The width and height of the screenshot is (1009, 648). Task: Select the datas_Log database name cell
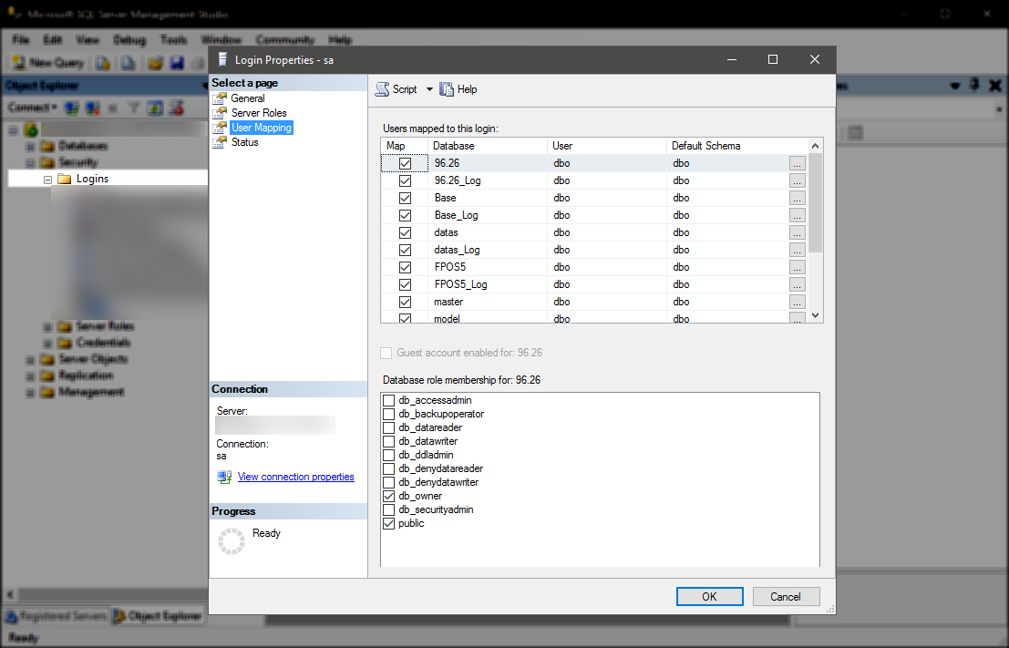(x=487, y=250)
